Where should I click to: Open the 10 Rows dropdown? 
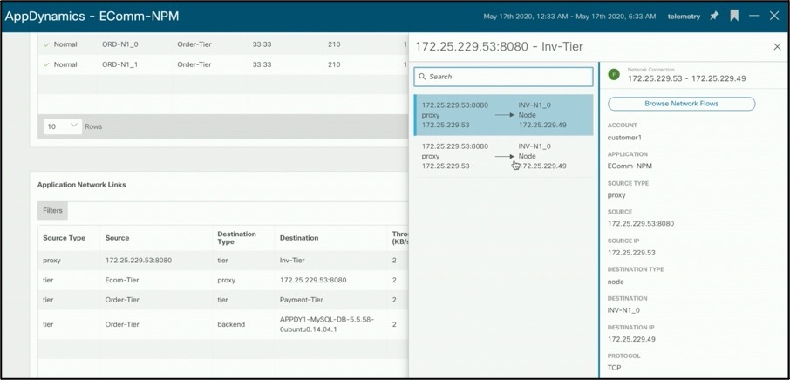[x=63, y=126]
